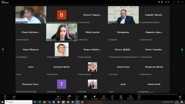Image resolution: width=185 pixels, height=104 pixels.
Task: Start screen sharing with green Share button
Action: [x=86, y=97]
